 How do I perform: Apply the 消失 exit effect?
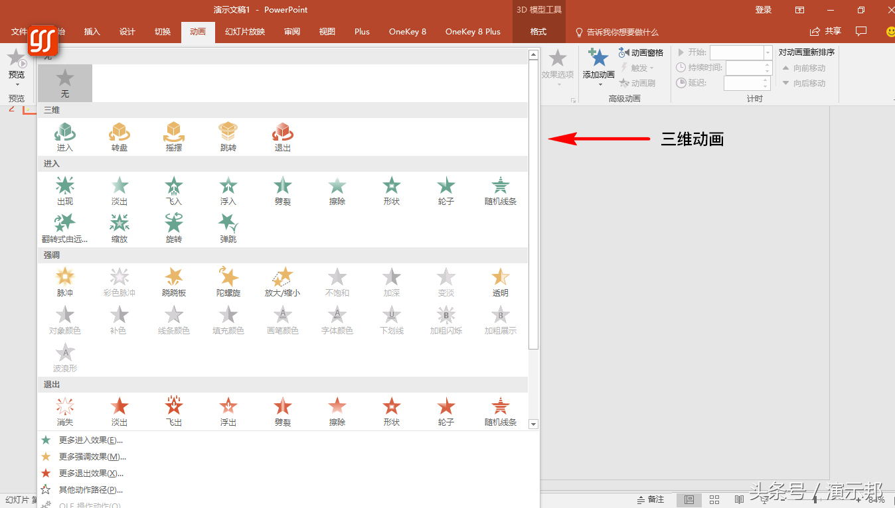point(65,411)
